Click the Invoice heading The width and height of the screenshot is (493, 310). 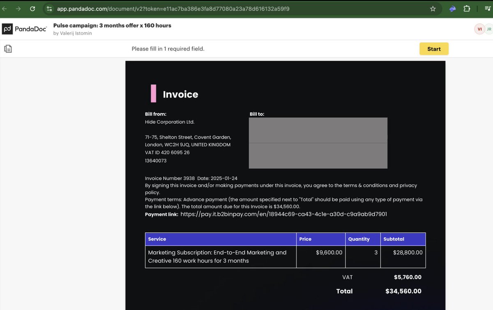[180, 94]
